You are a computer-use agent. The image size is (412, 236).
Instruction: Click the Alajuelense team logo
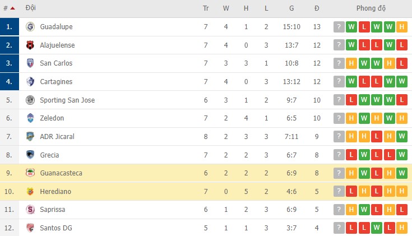(30, 45)
